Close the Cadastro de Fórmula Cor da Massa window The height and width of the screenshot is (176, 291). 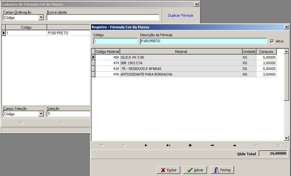(197, 4)
